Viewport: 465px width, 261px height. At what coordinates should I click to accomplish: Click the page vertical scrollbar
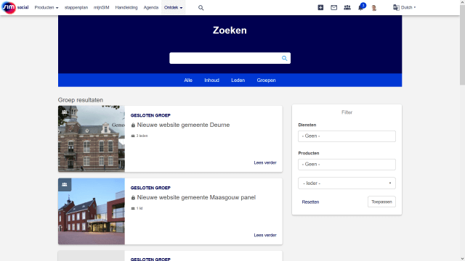462,44
